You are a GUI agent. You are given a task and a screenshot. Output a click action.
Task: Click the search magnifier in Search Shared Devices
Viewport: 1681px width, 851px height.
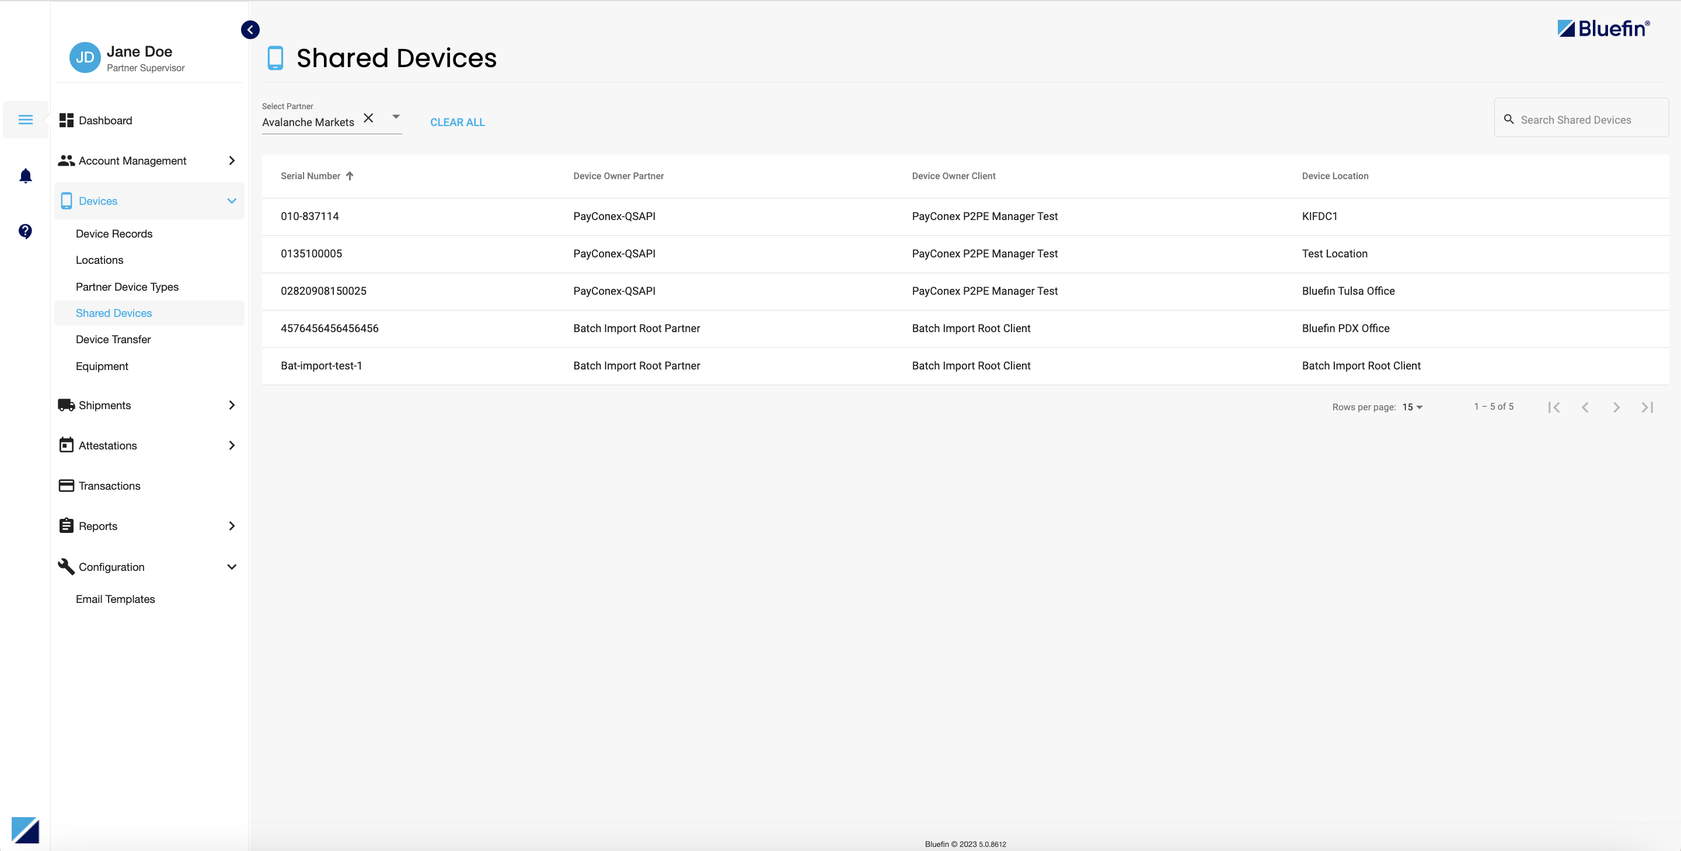coord(1509,118)
